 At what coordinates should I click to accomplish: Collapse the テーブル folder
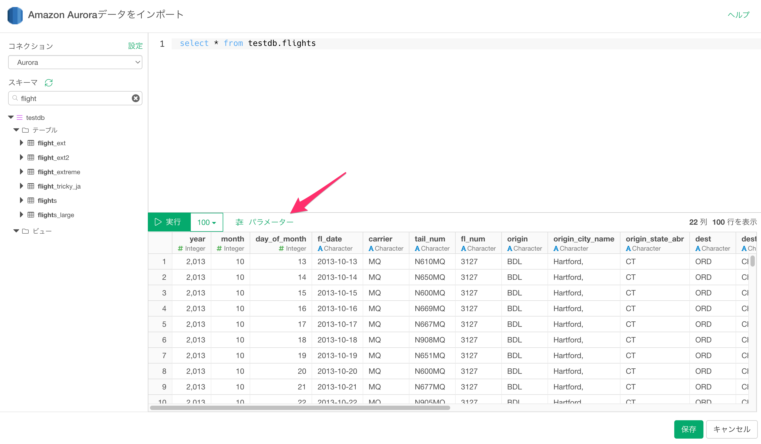click(x=16, y=130)
